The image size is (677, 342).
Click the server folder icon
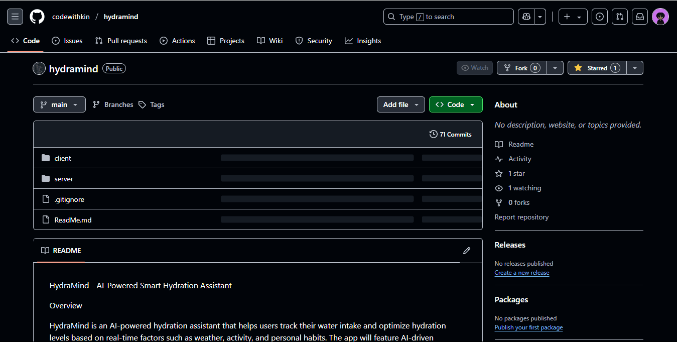tap(46, 178)
